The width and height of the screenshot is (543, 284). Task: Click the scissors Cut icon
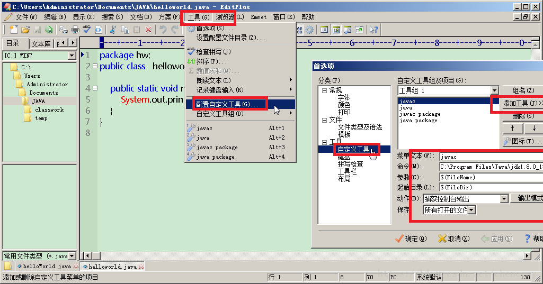[113, 30]
